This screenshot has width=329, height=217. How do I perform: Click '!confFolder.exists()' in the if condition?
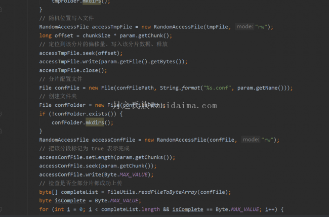(83, 114)
